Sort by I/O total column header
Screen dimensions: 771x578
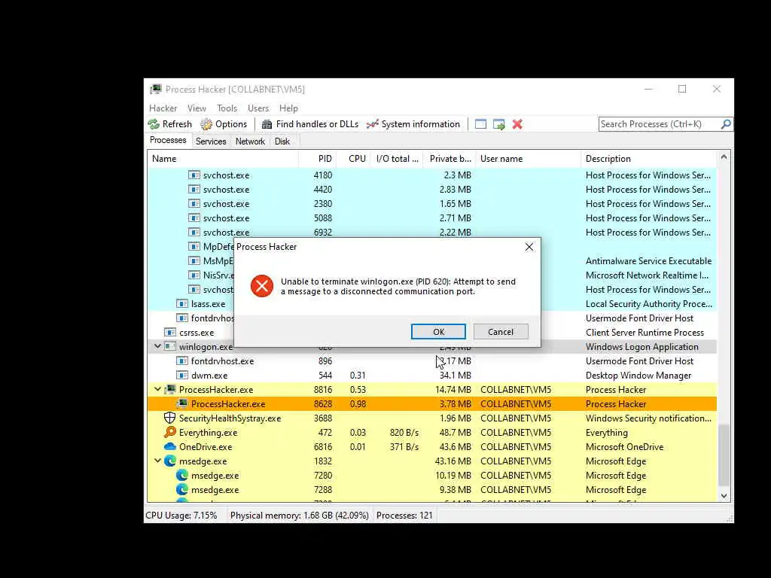tap(396, 159)
